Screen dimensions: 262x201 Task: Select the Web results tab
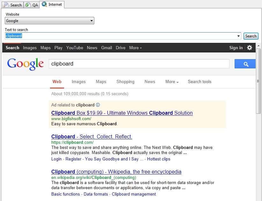(x=57, y=81)
